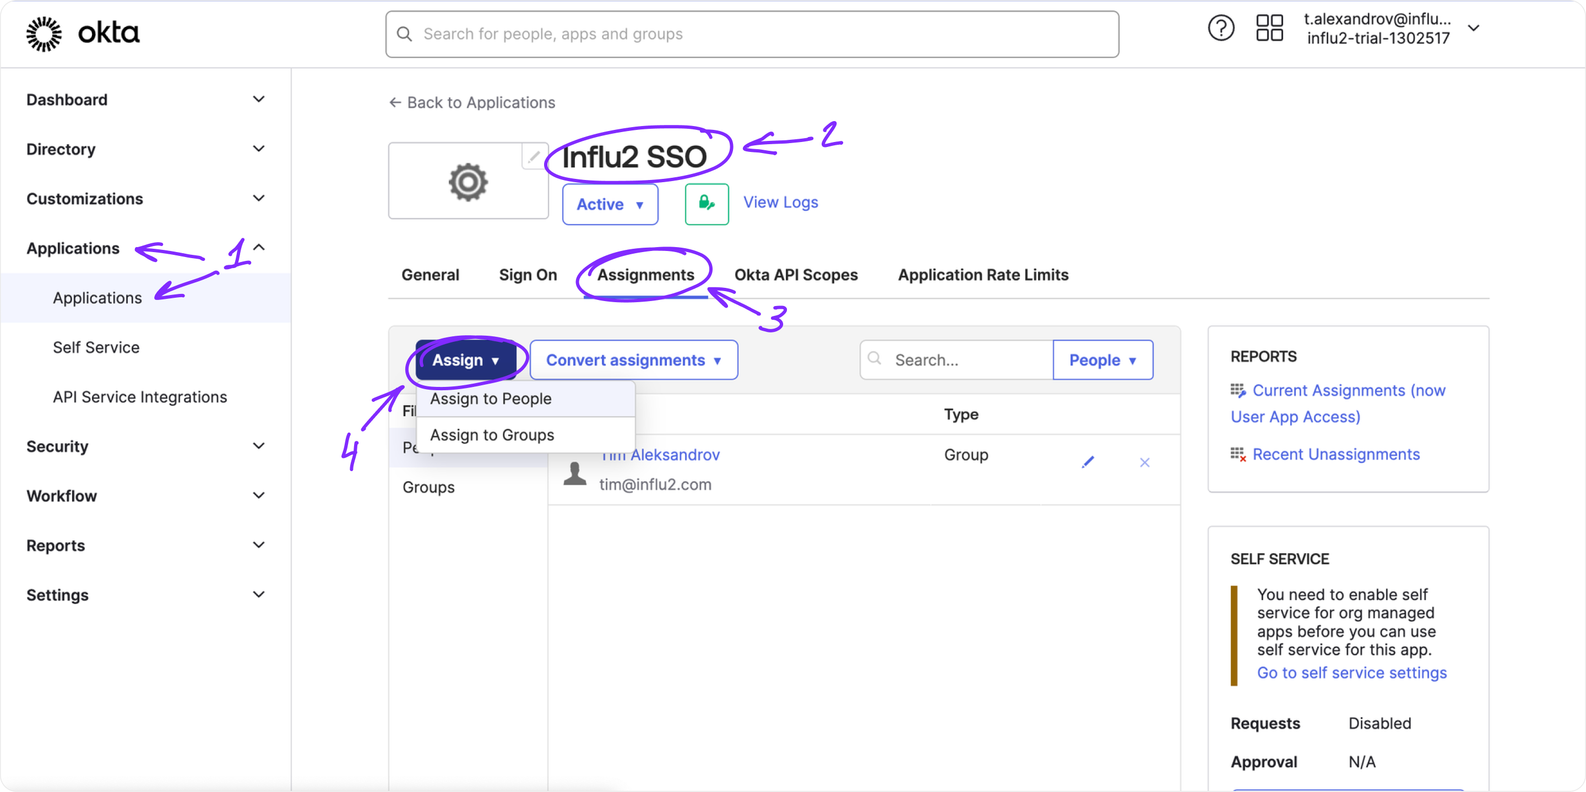Click the back arrow to Applications

395,102
